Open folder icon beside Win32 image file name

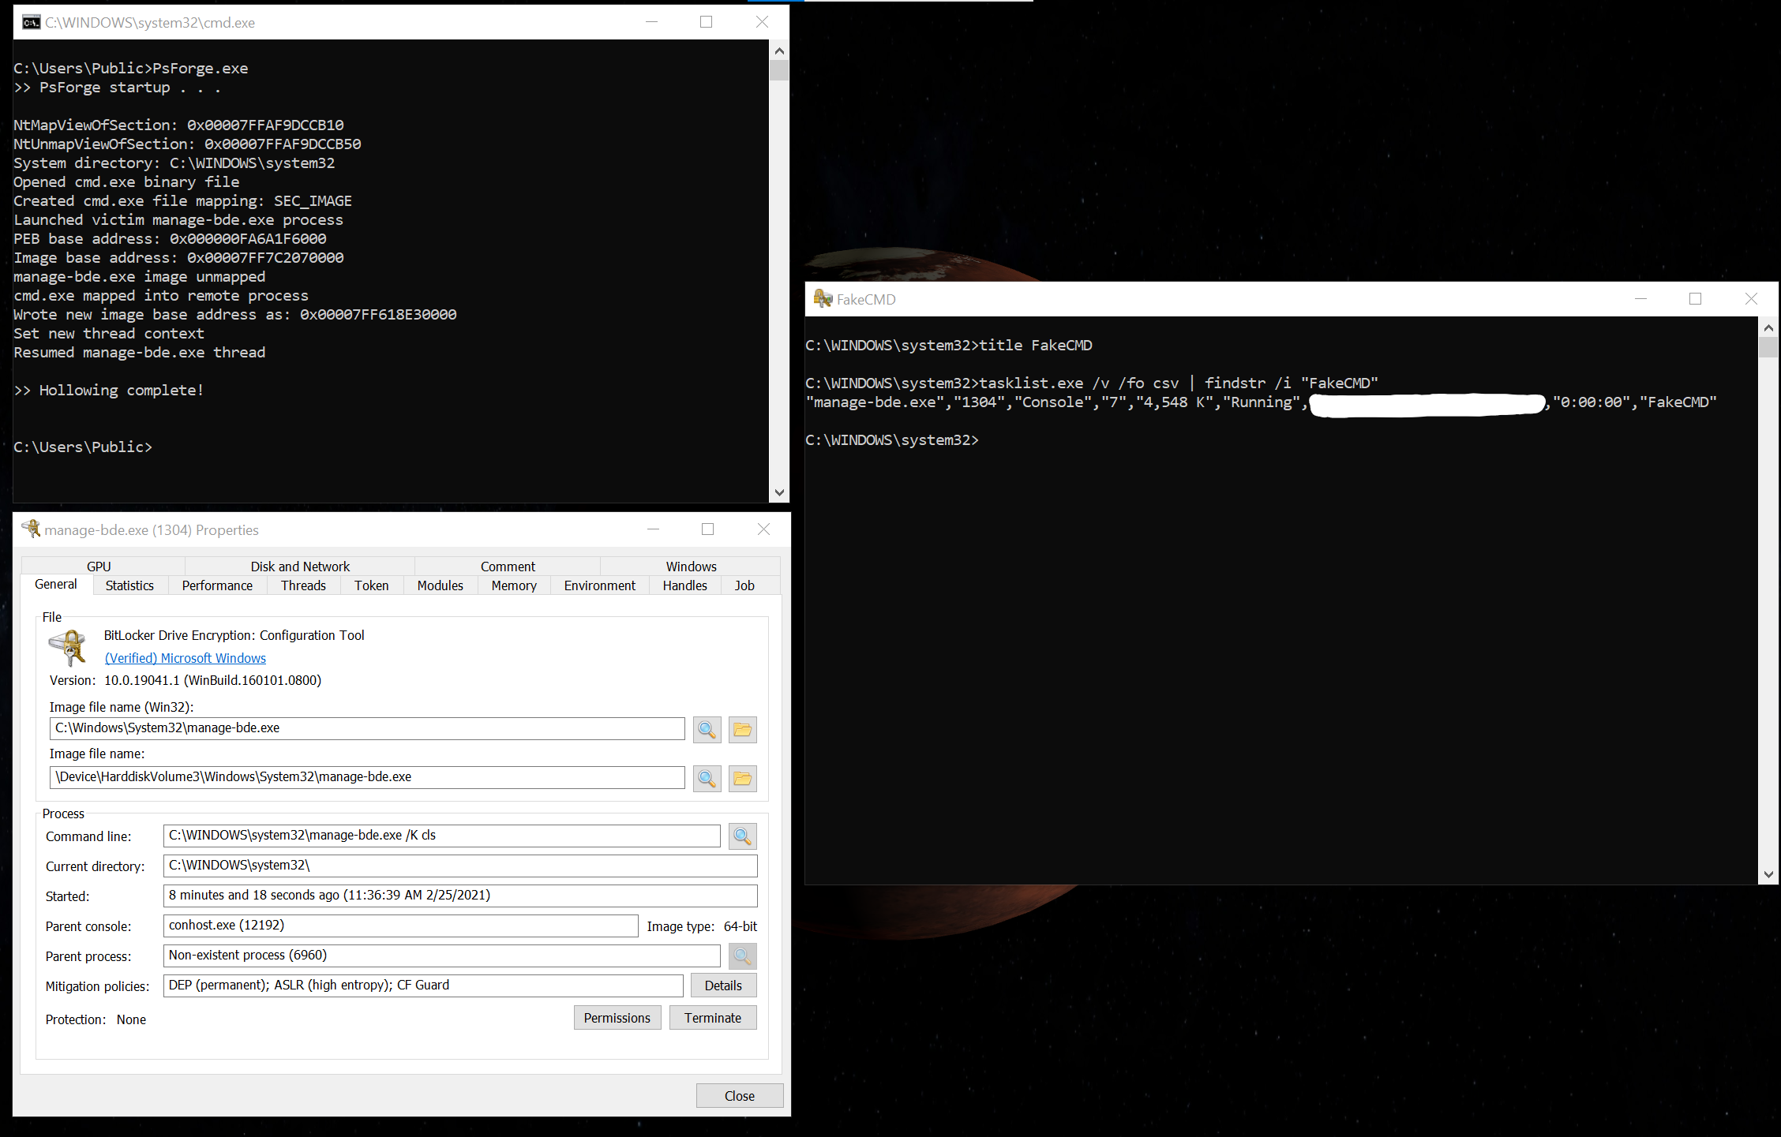[742, 729]
